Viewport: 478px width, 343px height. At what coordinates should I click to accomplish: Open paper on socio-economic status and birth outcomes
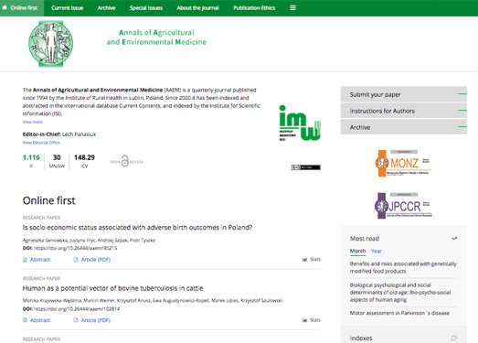click(x=137, y=228)
